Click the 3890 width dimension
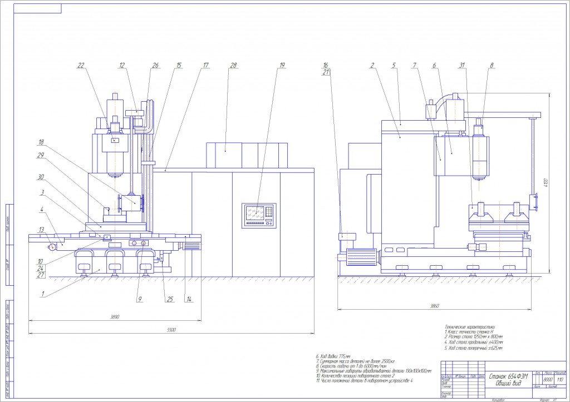 (115, 317)
